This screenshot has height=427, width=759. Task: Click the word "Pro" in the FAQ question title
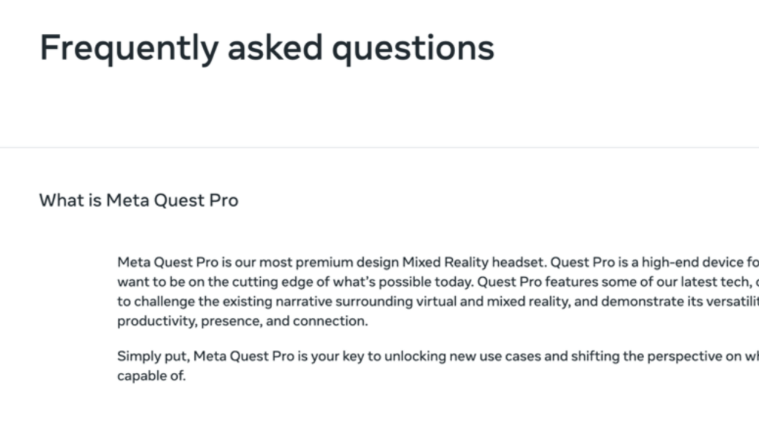point(224,200)
